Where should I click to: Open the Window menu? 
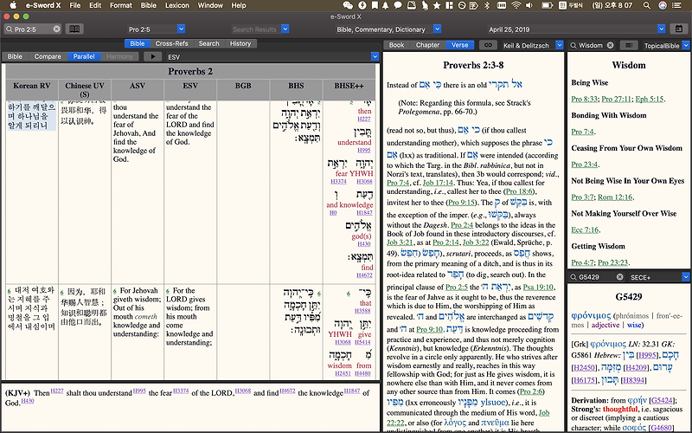pyautogui.click(x=210, y=5)
